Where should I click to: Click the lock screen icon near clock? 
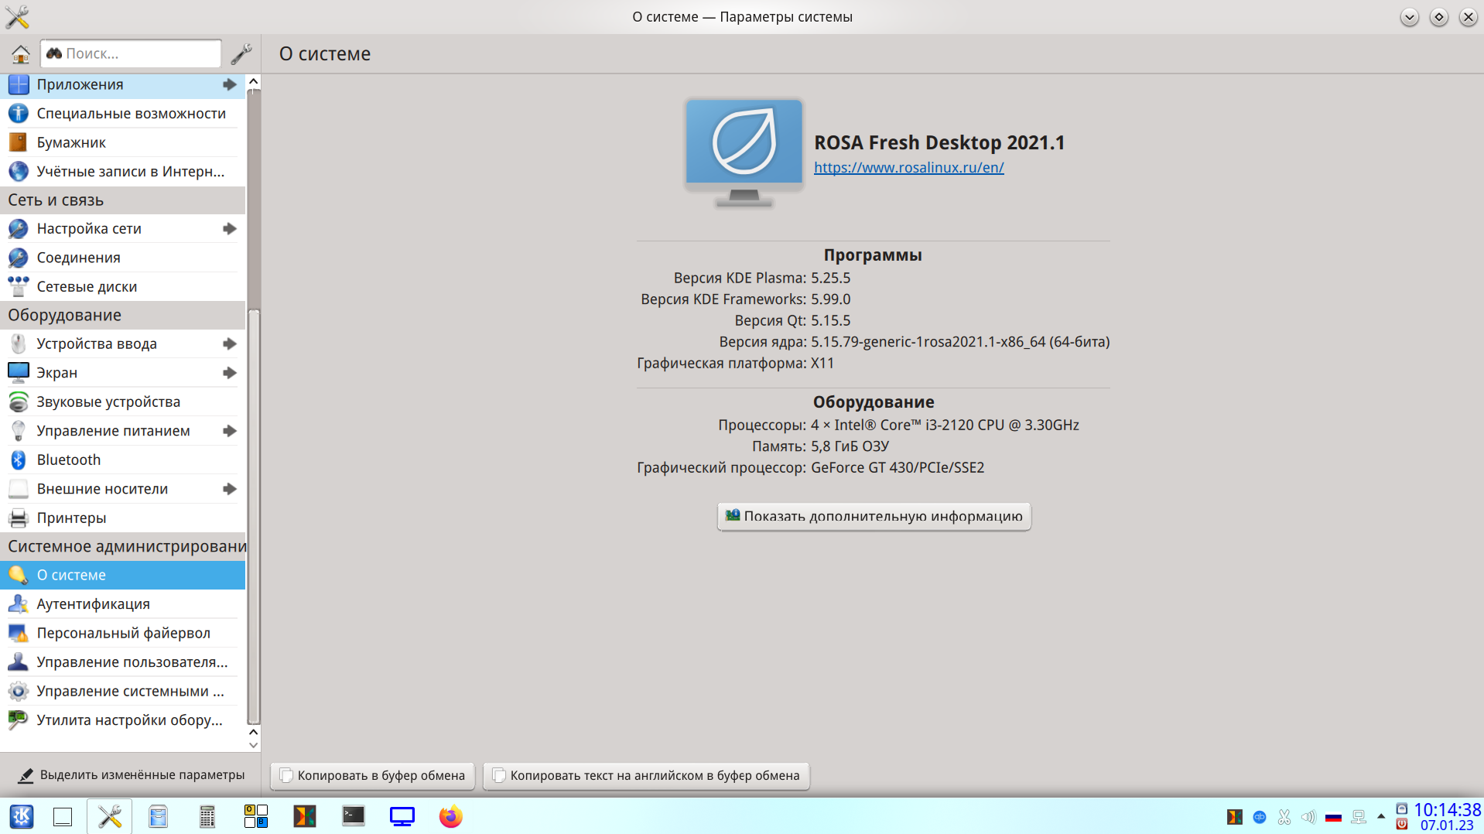[1401, 809]
